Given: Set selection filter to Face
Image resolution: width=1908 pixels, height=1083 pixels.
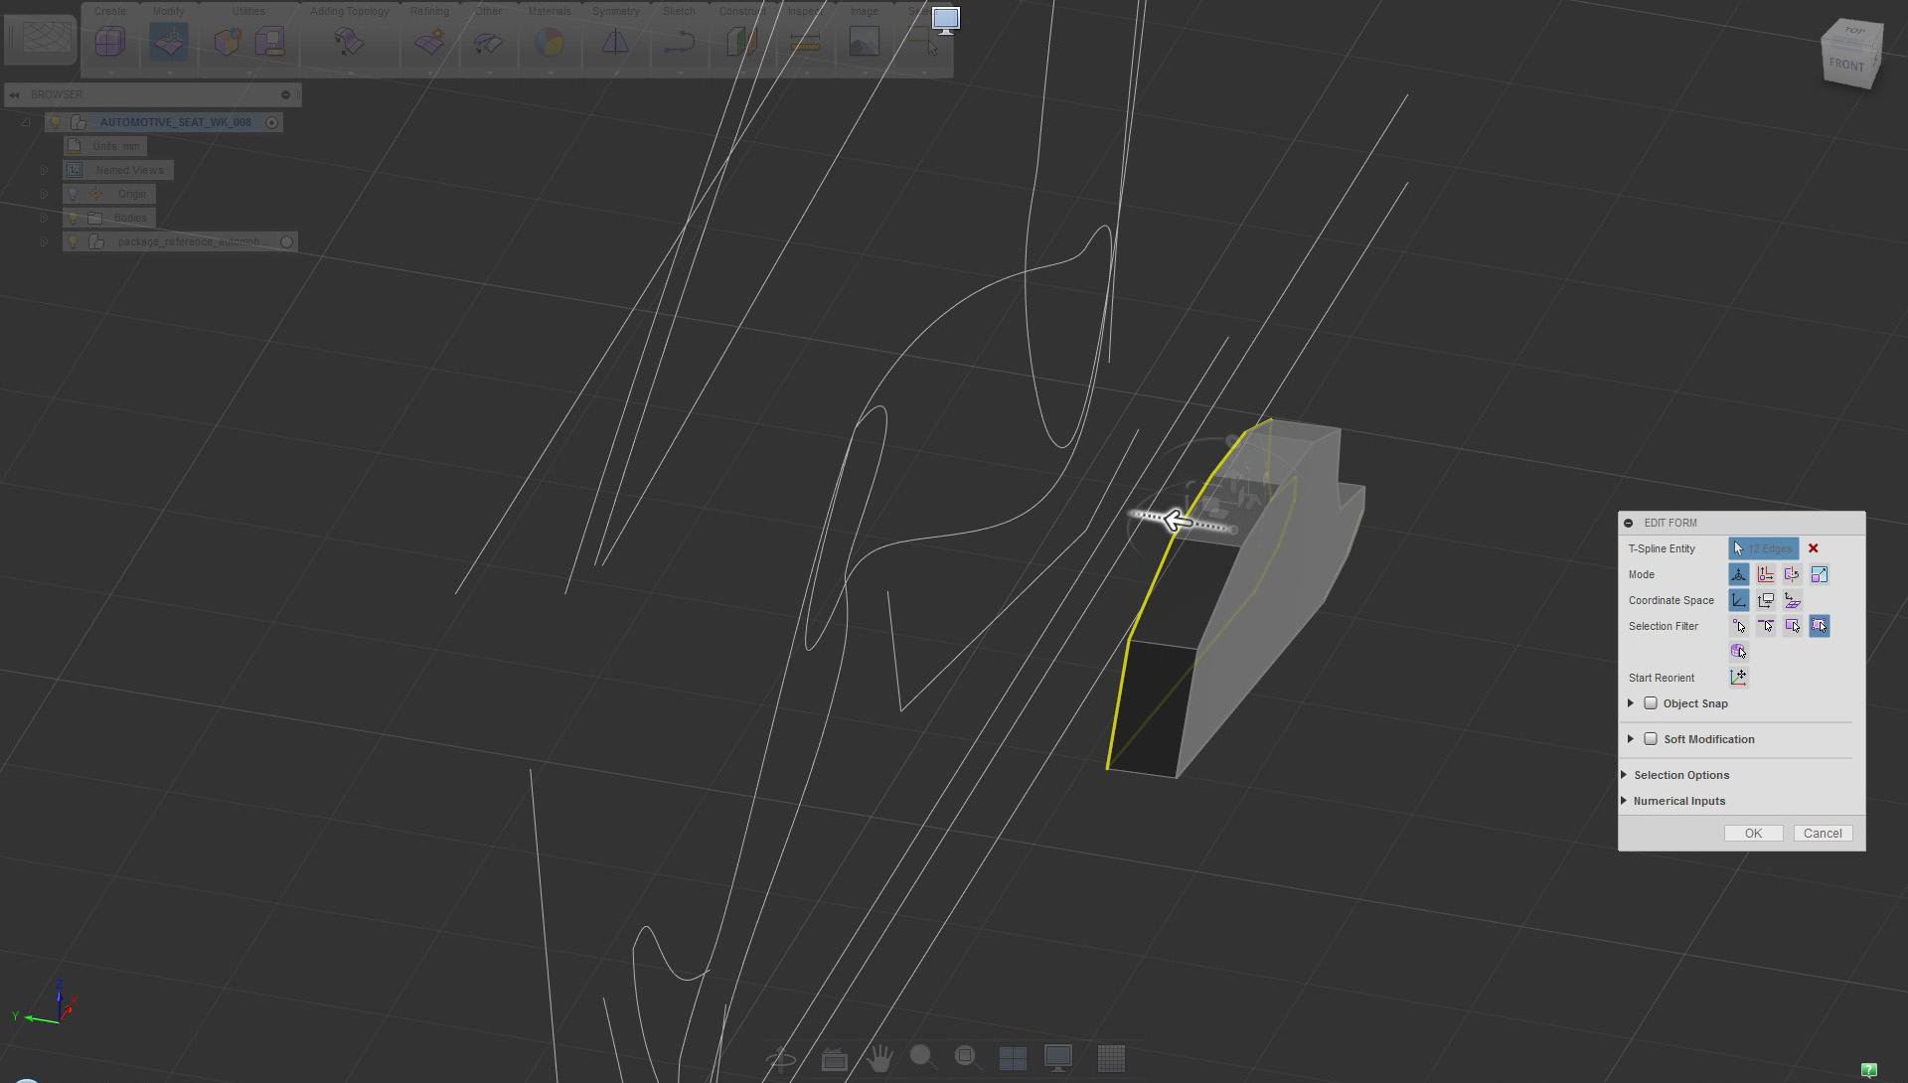Looking at the screenshot, I should (x=1792, y=626).
